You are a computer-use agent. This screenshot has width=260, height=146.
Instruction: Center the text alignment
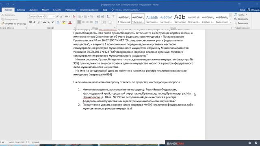point(83,22)
